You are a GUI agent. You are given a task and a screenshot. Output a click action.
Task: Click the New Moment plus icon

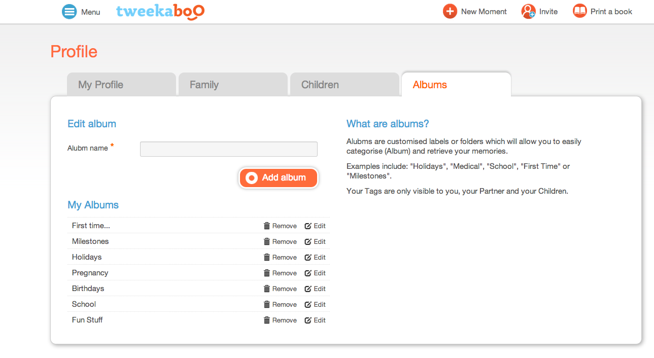pos(450,11)
